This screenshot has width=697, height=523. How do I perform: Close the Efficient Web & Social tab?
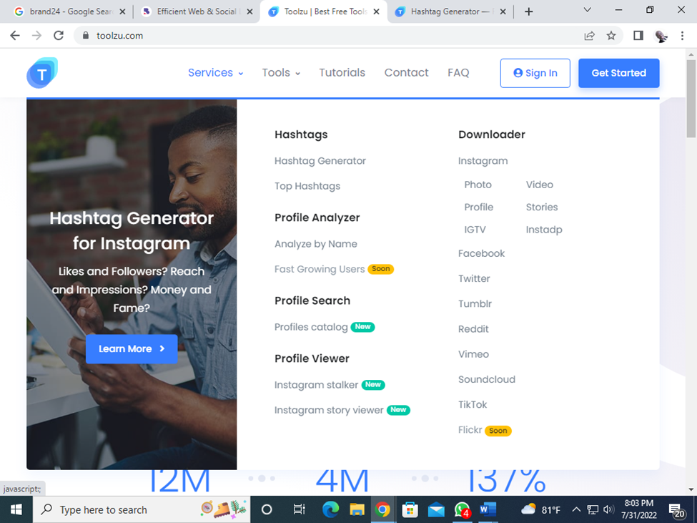(249, 11)
